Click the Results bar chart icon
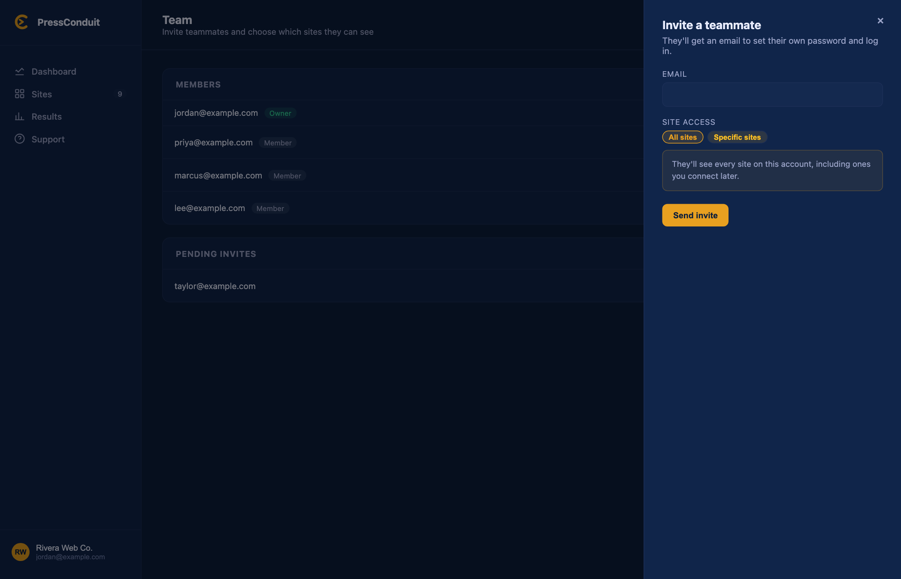This screenshot has width=901, height=579. (20, 117)
